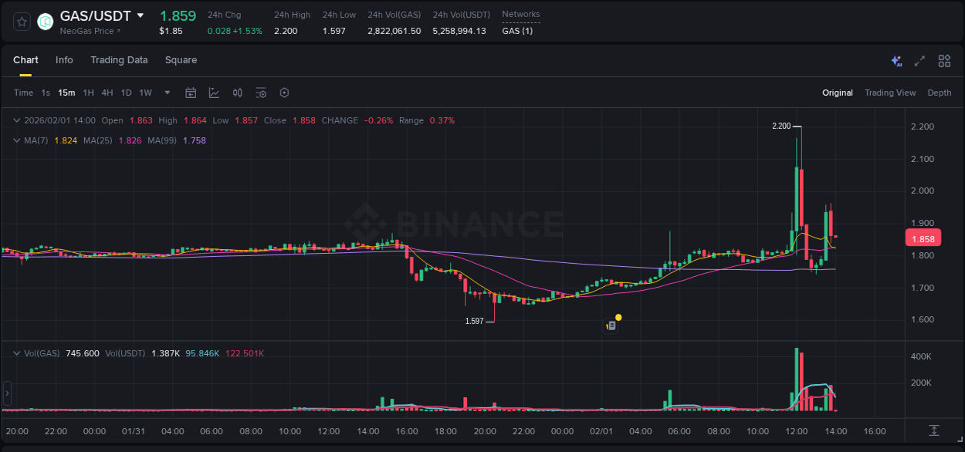Collapse the MA indicator row
Screen dimensions: 965x452
[x=17, y=140]
